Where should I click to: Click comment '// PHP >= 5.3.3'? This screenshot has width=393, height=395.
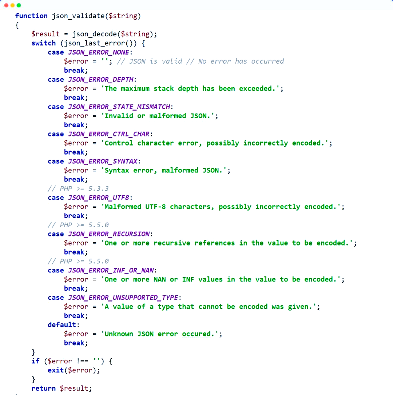[78, 188]
